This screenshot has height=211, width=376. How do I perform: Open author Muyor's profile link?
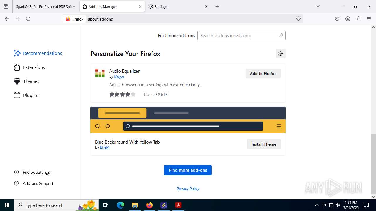119,76
